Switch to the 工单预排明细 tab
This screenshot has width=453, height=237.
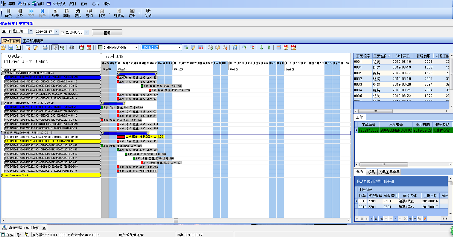33,41
